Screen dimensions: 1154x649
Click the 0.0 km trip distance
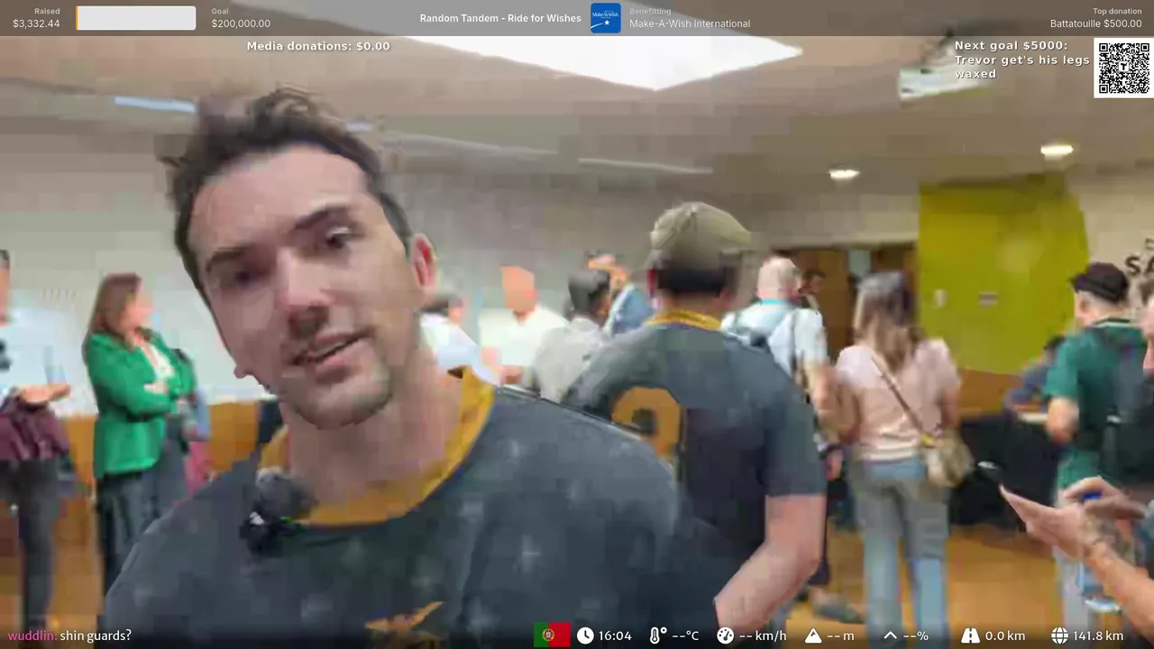tap(1005, 635)
